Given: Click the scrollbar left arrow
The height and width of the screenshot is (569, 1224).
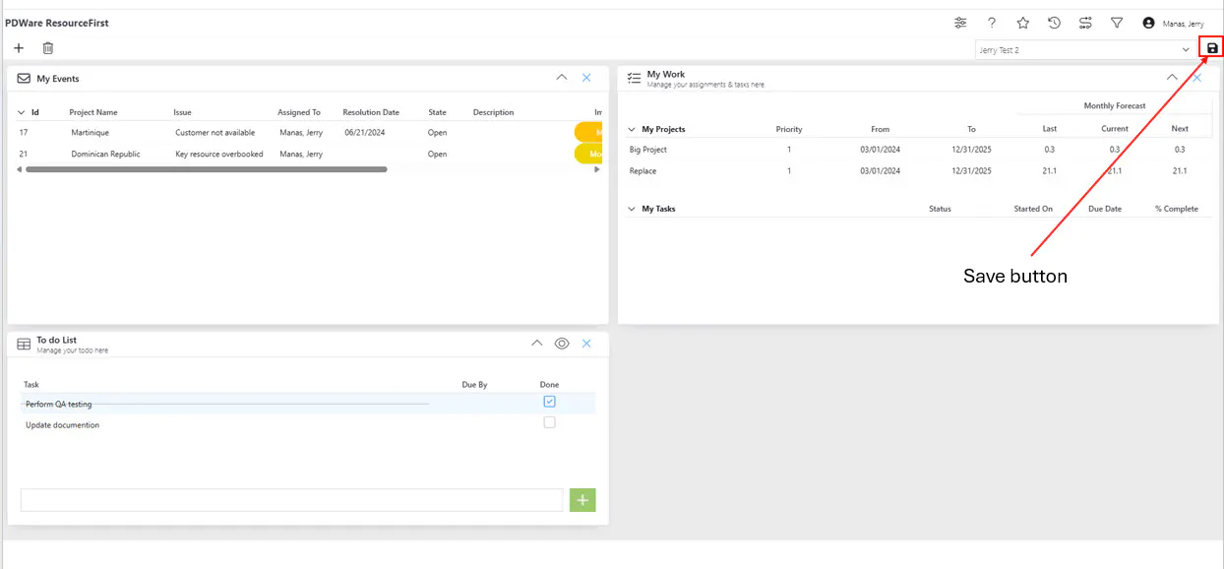Looking at the screenshot, I should coord(20,169).
